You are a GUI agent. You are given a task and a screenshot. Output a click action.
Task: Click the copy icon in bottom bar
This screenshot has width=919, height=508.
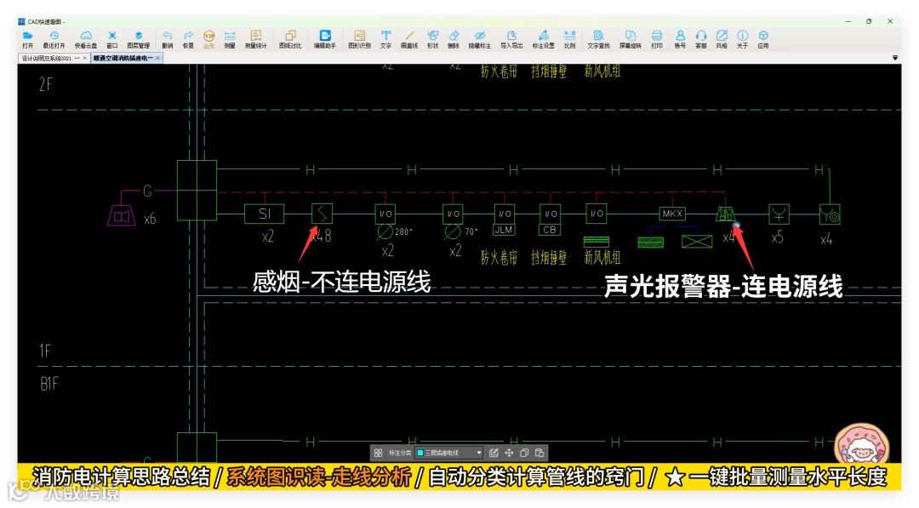coord(524,453)
